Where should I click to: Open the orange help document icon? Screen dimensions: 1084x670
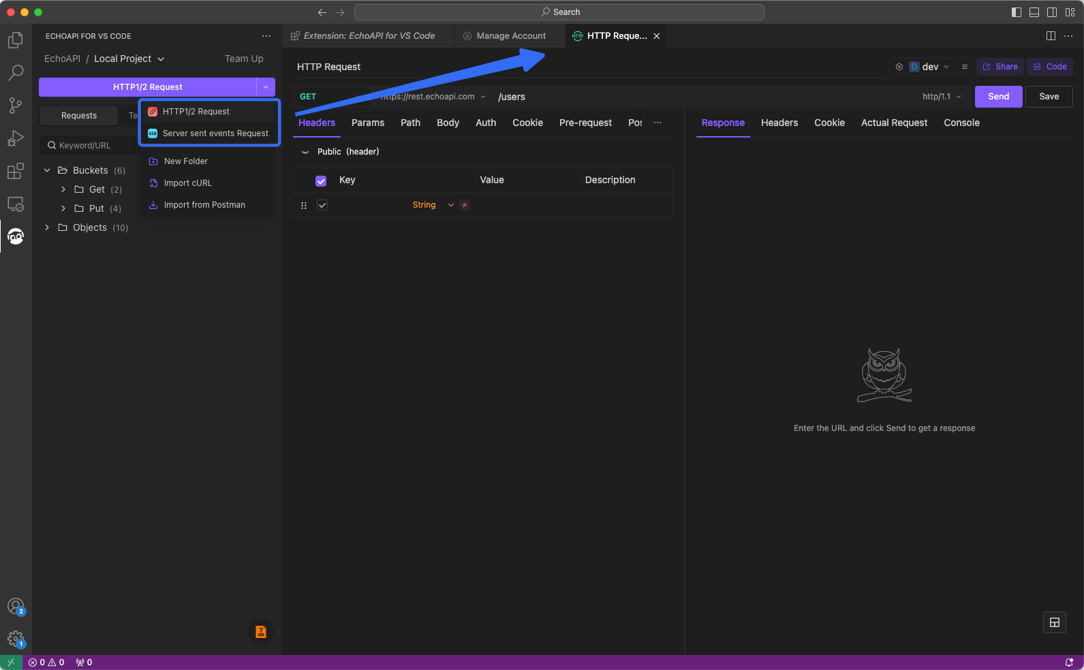(261, 632)
